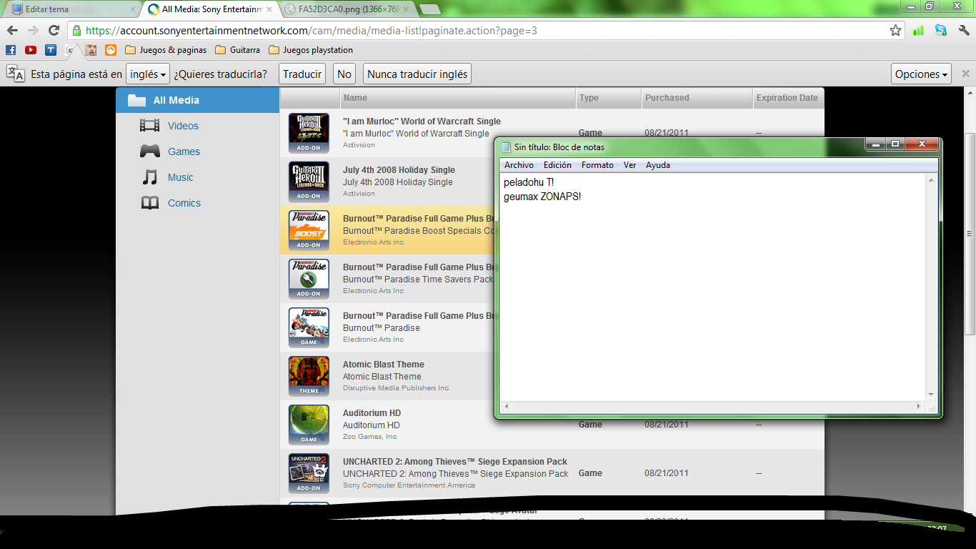This screenshot has height=549, width=976.
Task: Open the Ver menu in Notepad
Action: click(629, 165)
